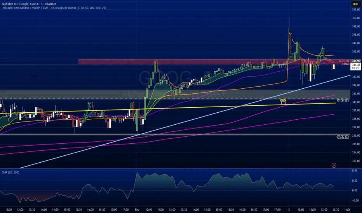
Task: Select the light blue ascending trend line
Action: [185, 122]
